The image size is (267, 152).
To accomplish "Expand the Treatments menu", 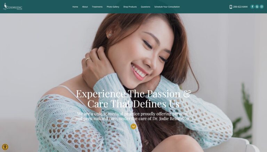I will [97, 7].
